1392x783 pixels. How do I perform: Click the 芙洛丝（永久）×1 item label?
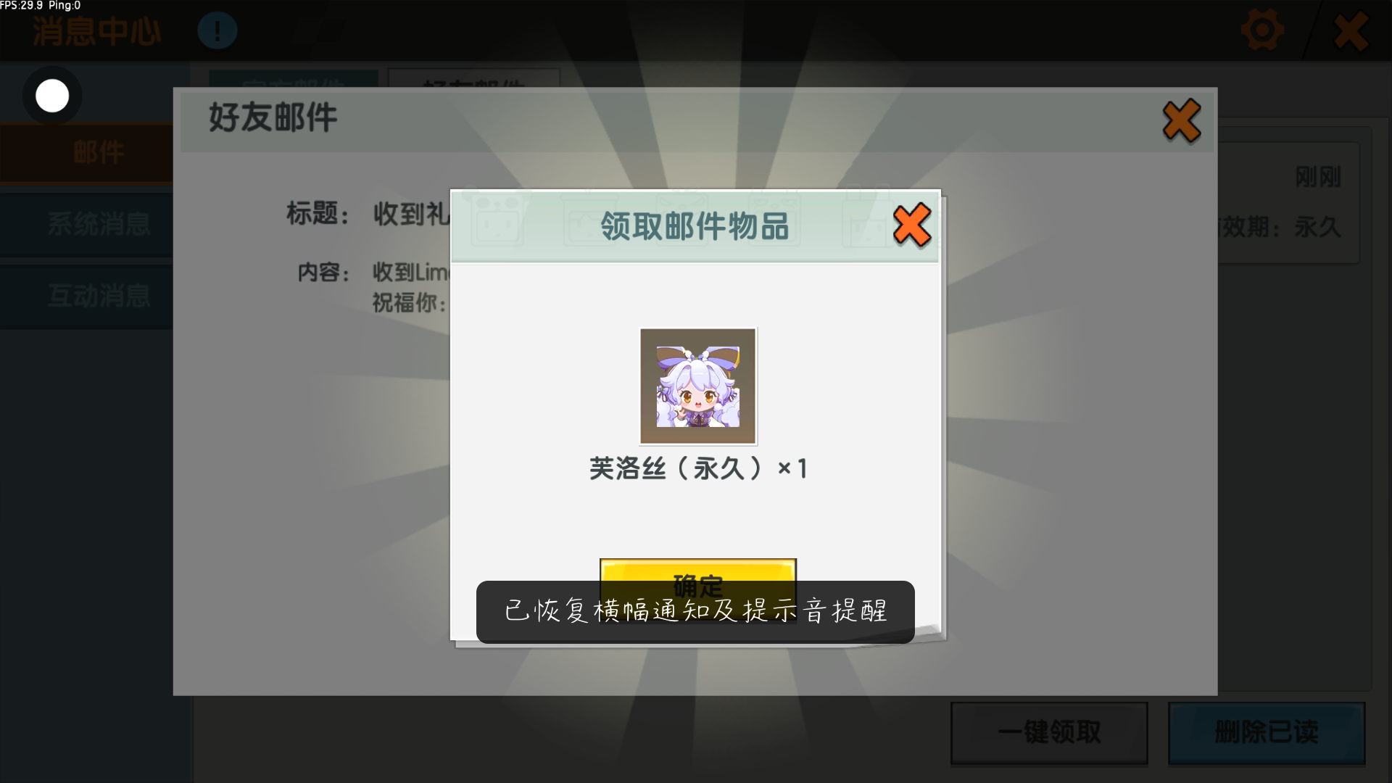[697, 468]
